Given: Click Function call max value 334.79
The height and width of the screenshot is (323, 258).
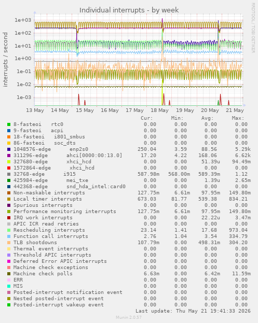Looking at the screenshot, I should (x=238, y=236).
